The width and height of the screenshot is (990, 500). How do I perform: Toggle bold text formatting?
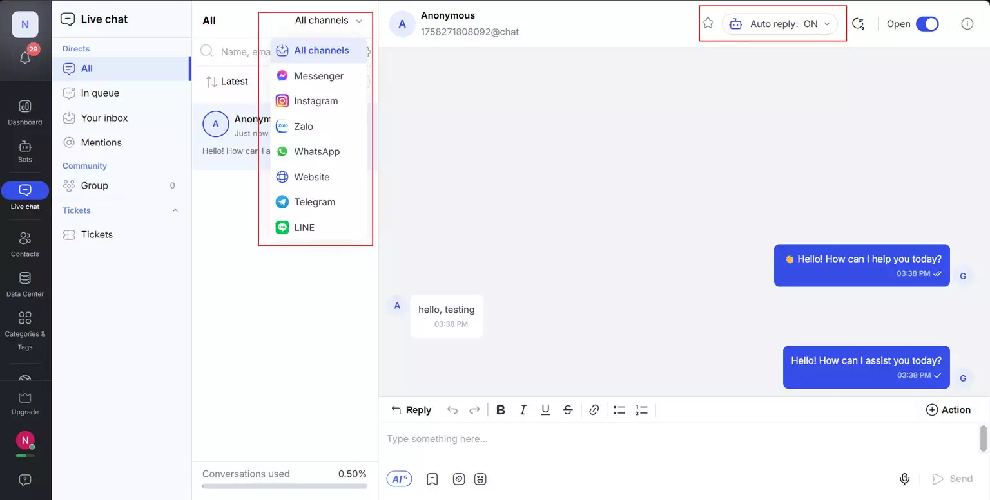click(x=500, y=410)
